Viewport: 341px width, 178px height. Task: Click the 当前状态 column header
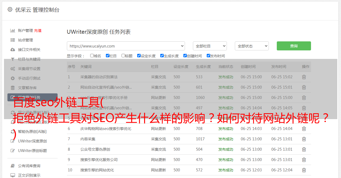point(226,67)
